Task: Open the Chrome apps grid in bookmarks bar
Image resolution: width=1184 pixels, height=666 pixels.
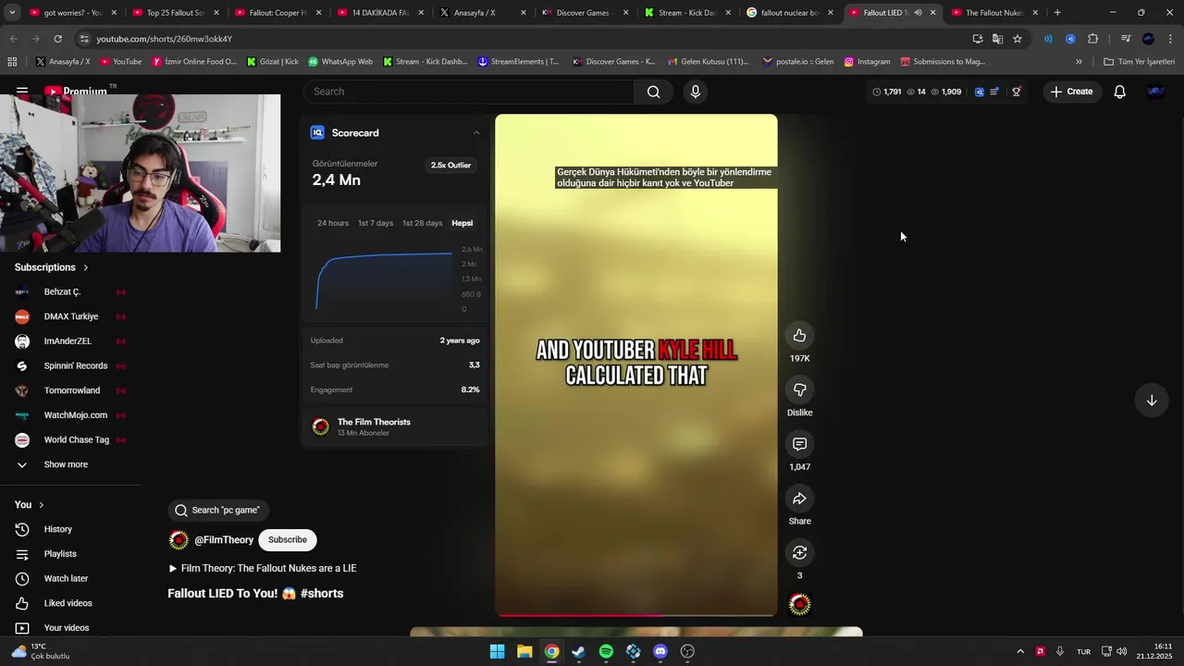Action: tap(12, 62)
